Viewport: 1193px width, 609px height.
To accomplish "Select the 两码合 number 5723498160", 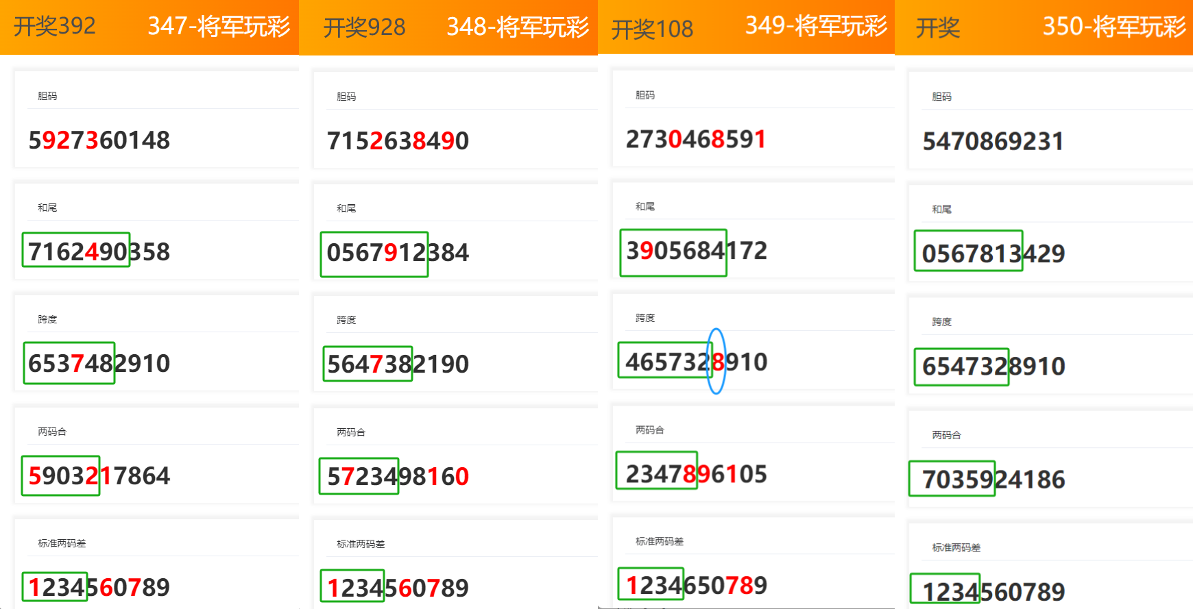I will coord(398,477).
